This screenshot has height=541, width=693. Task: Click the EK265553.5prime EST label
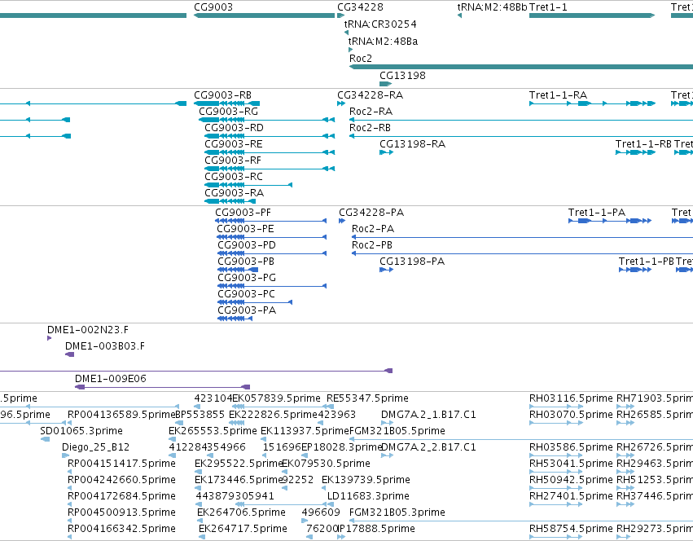point(213,431)
